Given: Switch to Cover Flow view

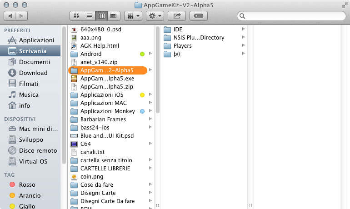Looking at the screenshot, I should coord(114,16).
